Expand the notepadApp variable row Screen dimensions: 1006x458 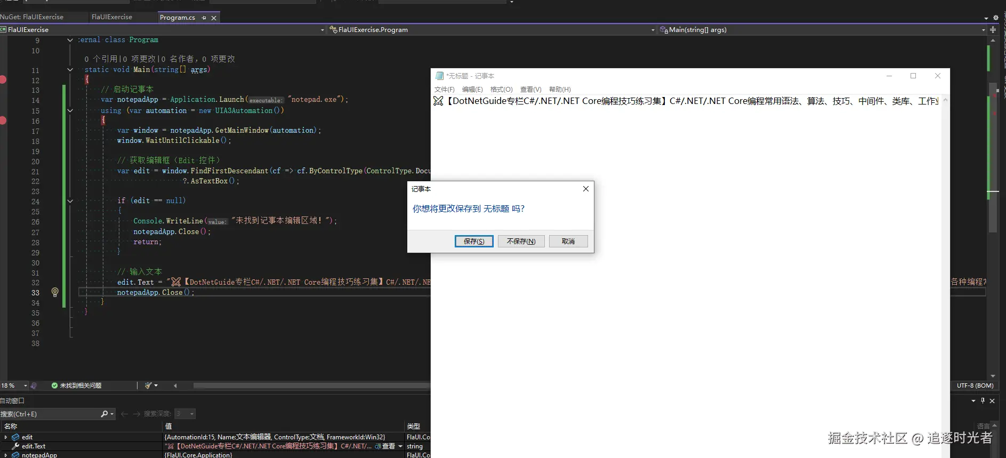coord(6,455)
